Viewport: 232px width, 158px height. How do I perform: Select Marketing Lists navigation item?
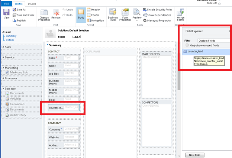pyautogui.click(x=17, y=72)
